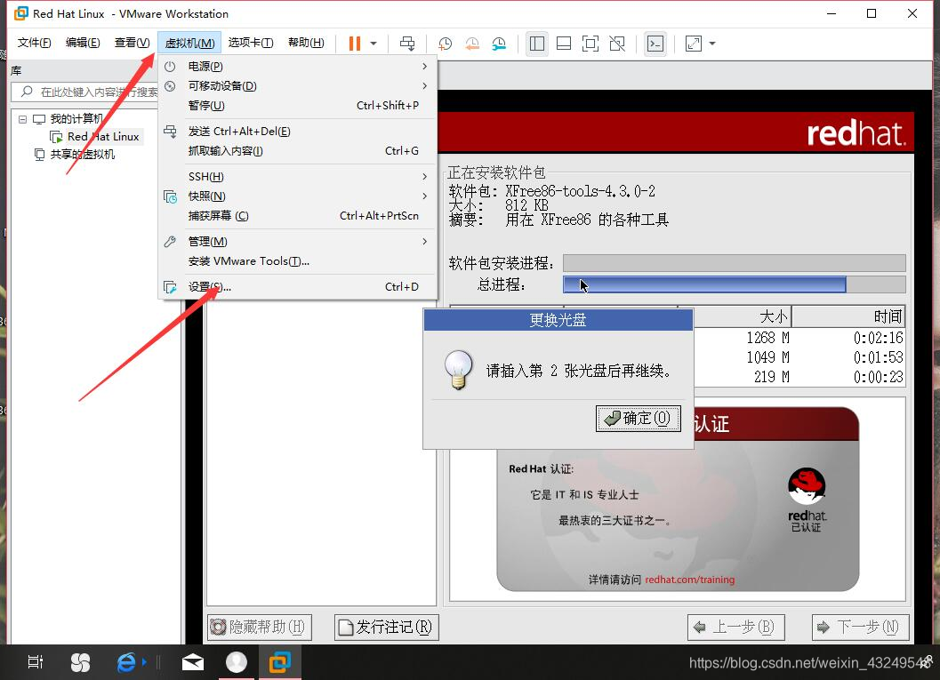Image resolution: width=940 pixels, height=680 pixels.
Task: Toggle the thumbnail bar view icon
Action: [564, 44]
